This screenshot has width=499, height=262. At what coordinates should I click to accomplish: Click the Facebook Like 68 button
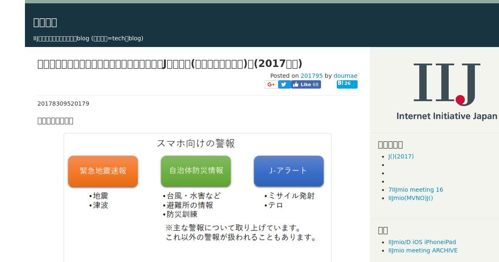306,84
